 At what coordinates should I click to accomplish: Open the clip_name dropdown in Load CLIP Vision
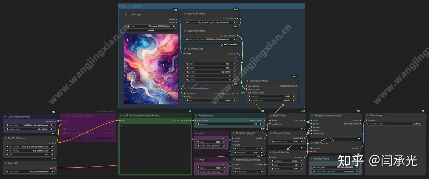pyautogui.click(x=211, y=22)
